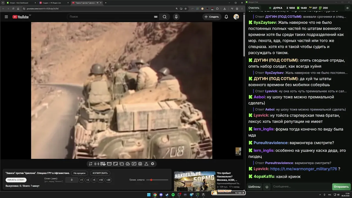
Task: Open the emoji picker in chat
Action: 267,187
